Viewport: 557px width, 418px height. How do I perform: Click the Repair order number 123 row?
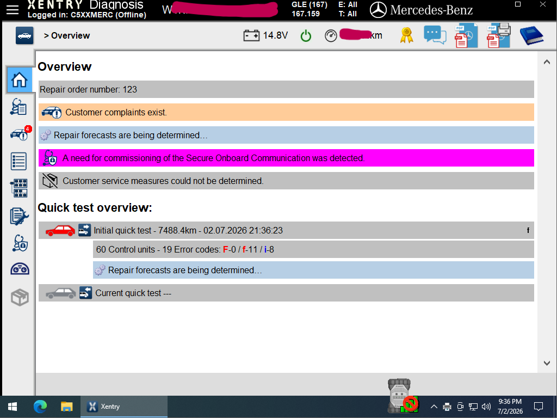coord(286,89)
